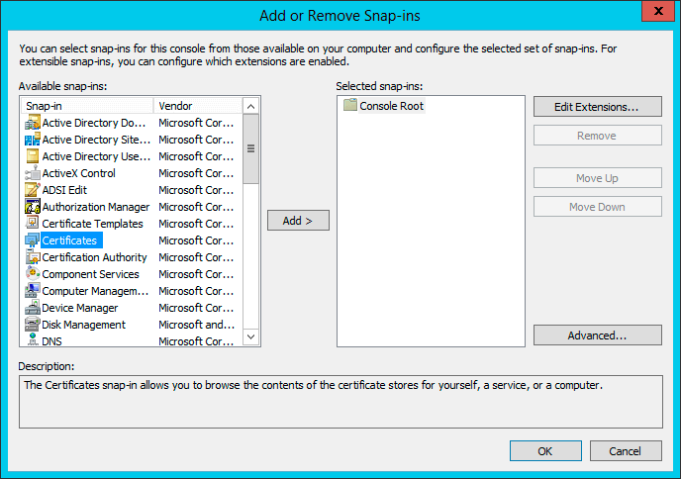Select the Certificates snap-in entry
Screen dimensions: 681x479
tap(69, 240)
